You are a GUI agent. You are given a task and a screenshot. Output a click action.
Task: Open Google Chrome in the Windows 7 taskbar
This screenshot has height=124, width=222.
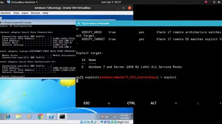pos(40,117)
